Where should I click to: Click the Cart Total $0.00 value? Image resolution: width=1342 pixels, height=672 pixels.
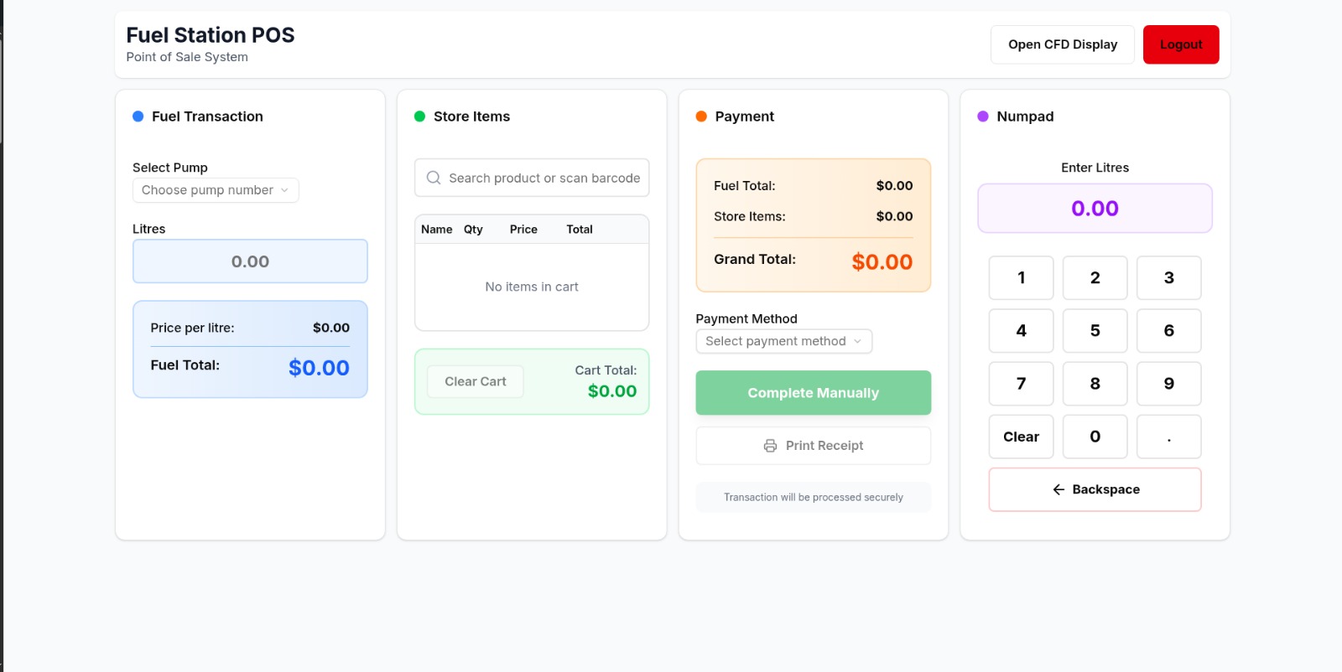coord(612,391)
